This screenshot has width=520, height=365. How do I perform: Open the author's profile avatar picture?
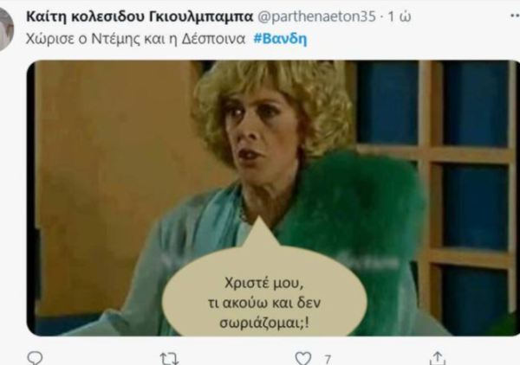6,29
